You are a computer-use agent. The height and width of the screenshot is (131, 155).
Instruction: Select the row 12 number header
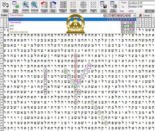click(2, 87)
